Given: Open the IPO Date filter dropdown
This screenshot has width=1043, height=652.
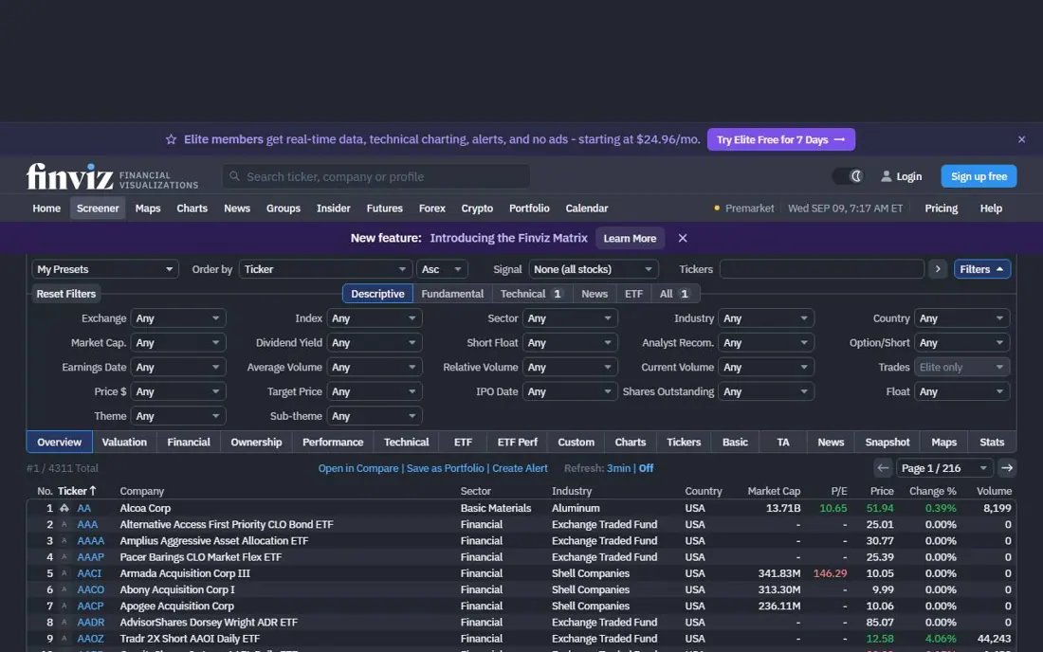Looking at the screenshot, I should [570, 391].
